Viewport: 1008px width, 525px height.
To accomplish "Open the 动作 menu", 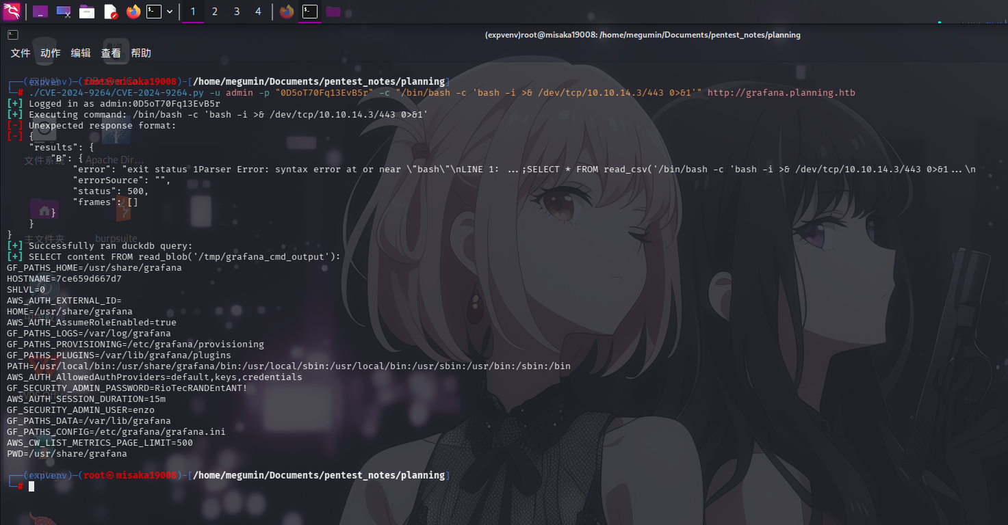I will point(51,53).
